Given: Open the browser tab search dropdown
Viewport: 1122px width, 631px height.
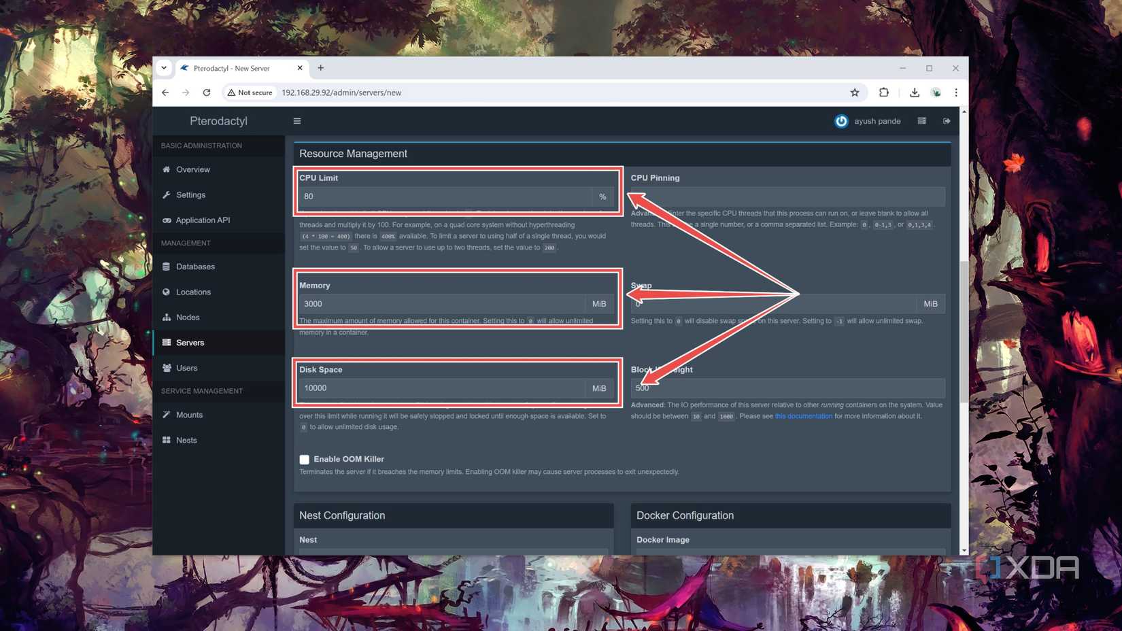Looking at the screenshot, I should (164, 68).
